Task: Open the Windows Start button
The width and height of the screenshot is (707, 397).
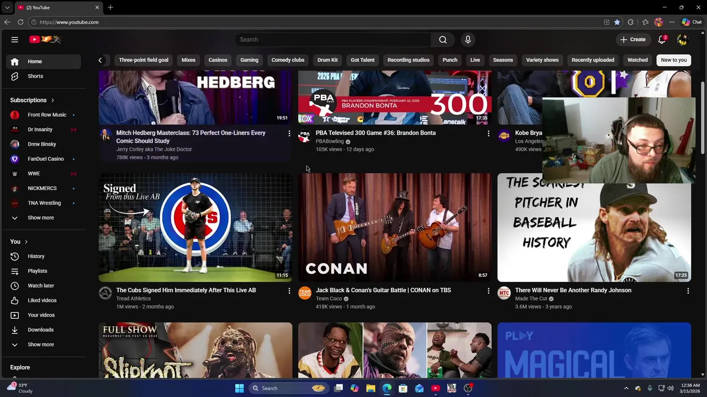Action: pyautogui.click(x=239, y=388)
